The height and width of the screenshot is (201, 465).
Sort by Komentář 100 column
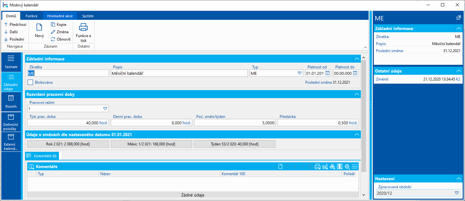tap(281, 174)
